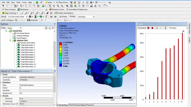Select Total Deformation 11 in outline
The height and width of the screenshot is (107, 191).
pyautogui.click(x=28, y=67)
